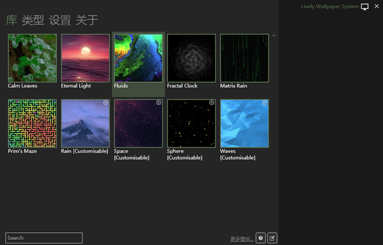Viewport: 383px width, 245px height.
Task: Open customise gear on Sphere wallpaper
Action: pyautogui.click(x=211, y=103)
